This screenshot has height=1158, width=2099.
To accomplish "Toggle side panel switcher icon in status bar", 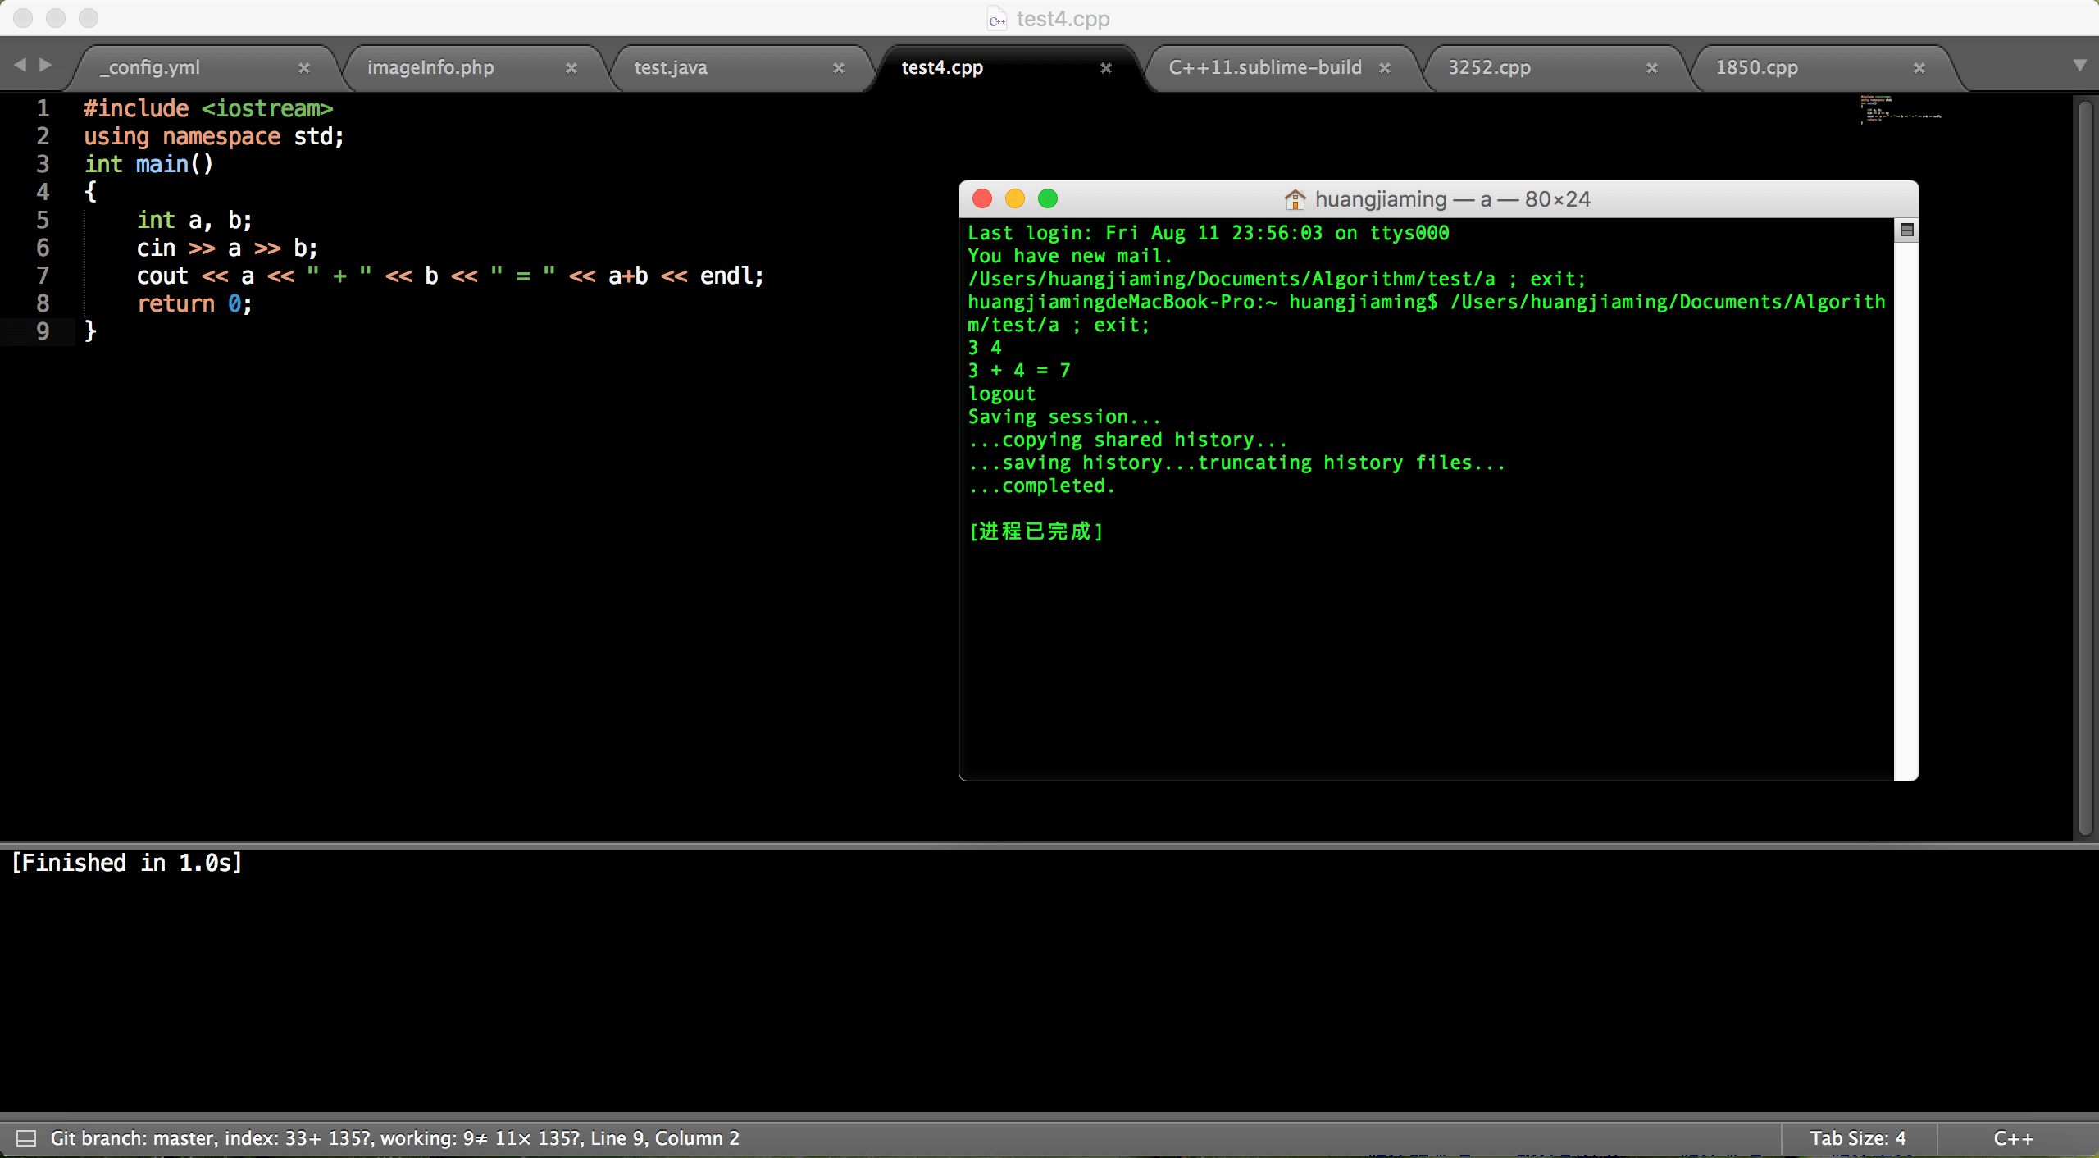I will 26,1138.
